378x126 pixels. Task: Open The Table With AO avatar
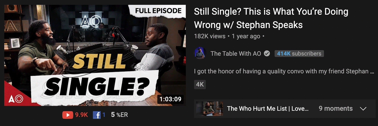tap(200, 53)
